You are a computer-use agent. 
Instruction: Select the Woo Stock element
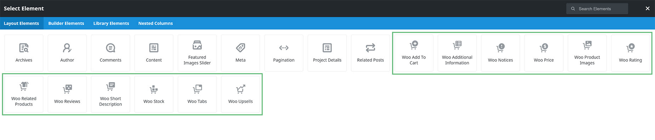(154, 94)
